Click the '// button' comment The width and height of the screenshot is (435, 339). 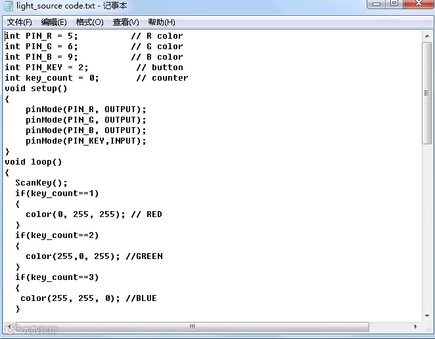160,68
